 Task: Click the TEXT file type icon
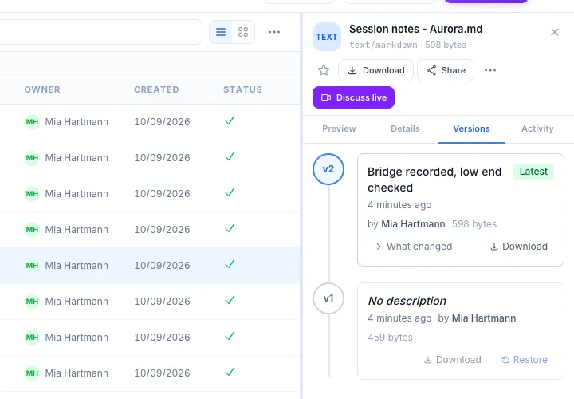point(327,37)
